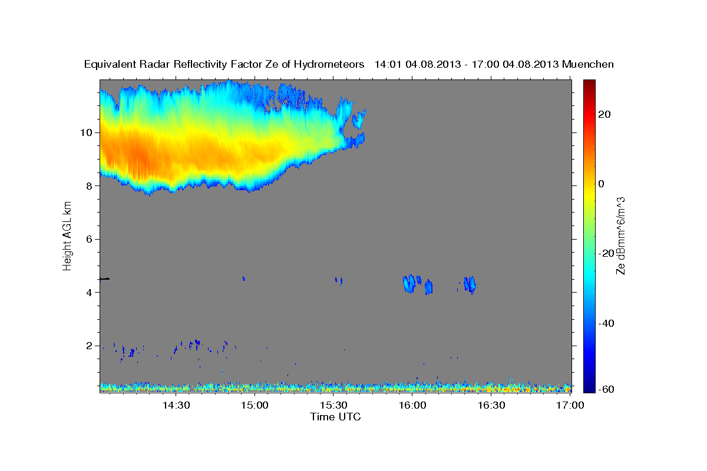
Task: Click the 'Muenchen' location label in title
Action: pos(588,64)
